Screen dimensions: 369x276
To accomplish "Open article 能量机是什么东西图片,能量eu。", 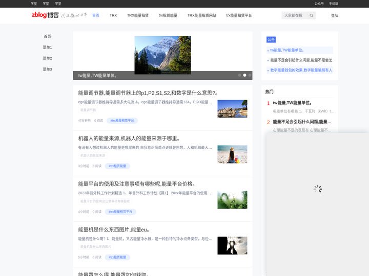I will coord(114,230).
